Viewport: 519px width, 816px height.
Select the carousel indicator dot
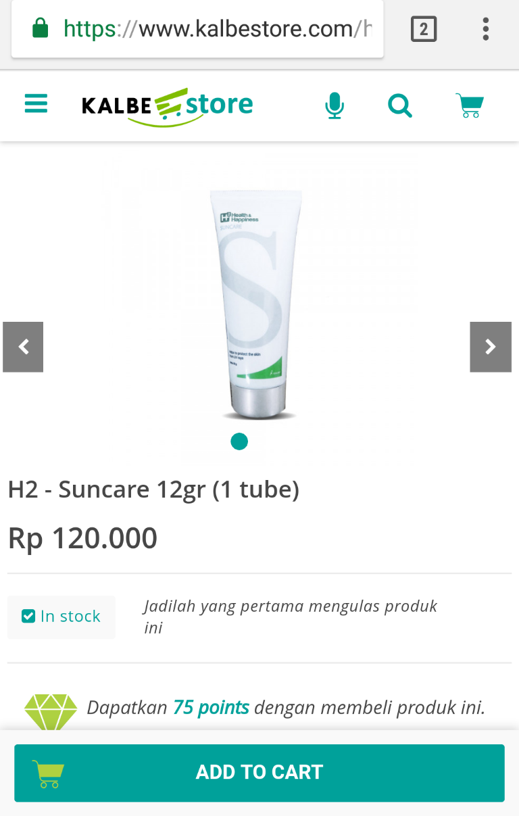point(239,441)
